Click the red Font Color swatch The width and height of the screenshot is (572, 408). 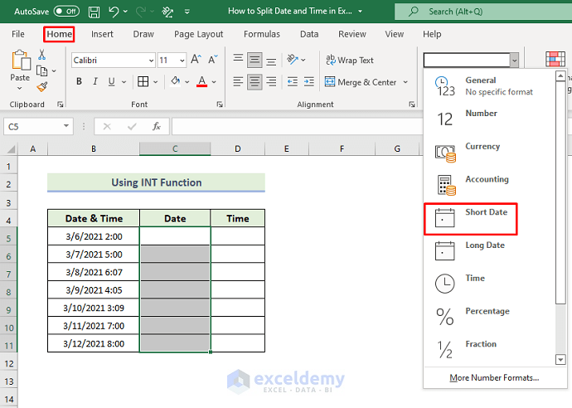201,81
